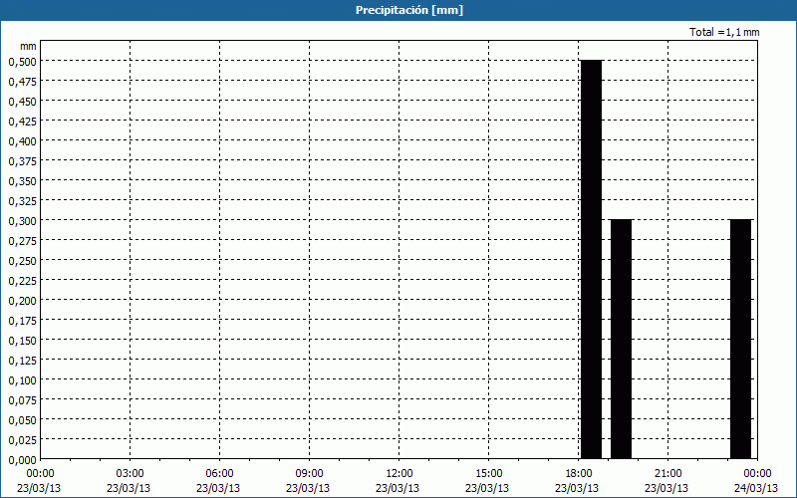The width and height of the screenshot is (797, 498).
Task: Click the 00:00 23/03/13 time label
Action: (39, 481)
